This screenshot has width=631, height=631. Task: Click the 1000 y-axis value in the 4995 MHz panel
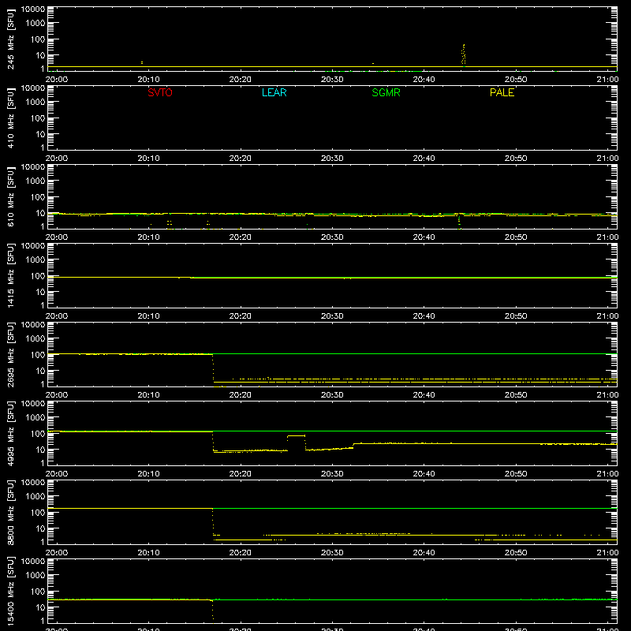pyautogui.click(x=35, y=418)
